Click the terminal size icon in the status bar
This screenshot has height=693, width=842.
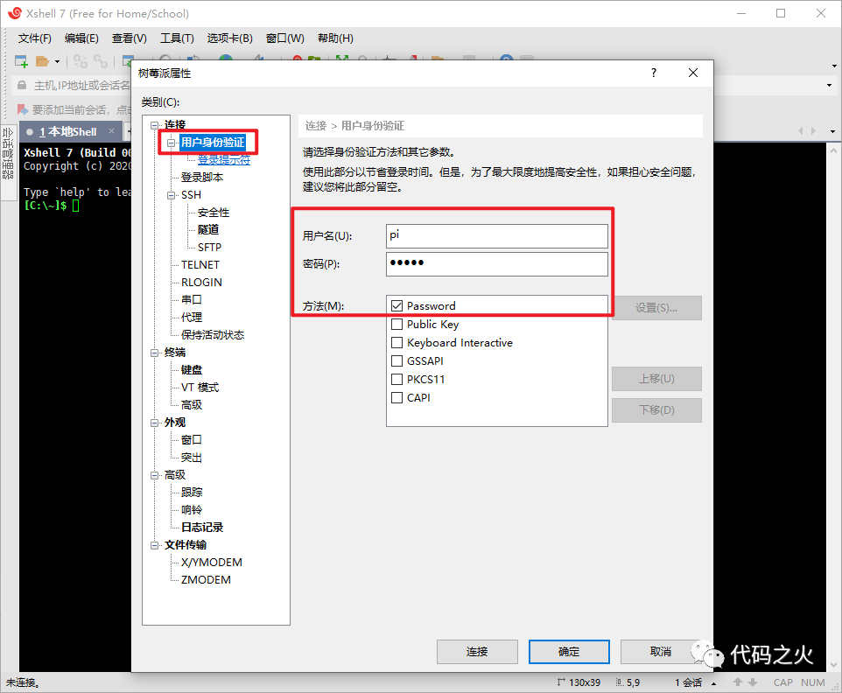(x=561, y=682)
